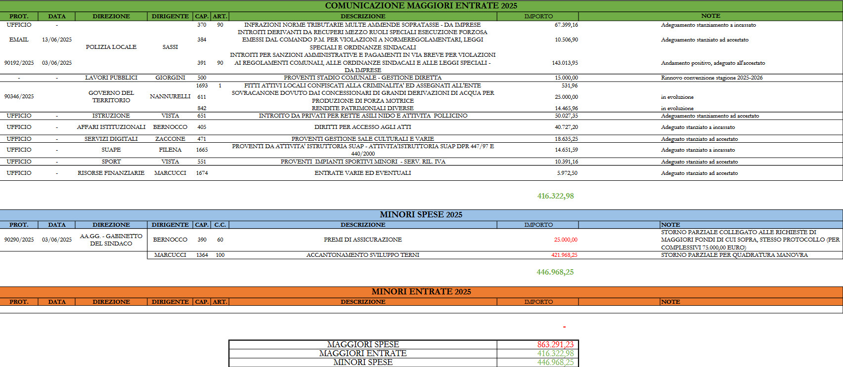Click note Rinnovo convenzione stagione 2025-2026
The width and height of the screenshot is (843, 367).
pos(711,78)
